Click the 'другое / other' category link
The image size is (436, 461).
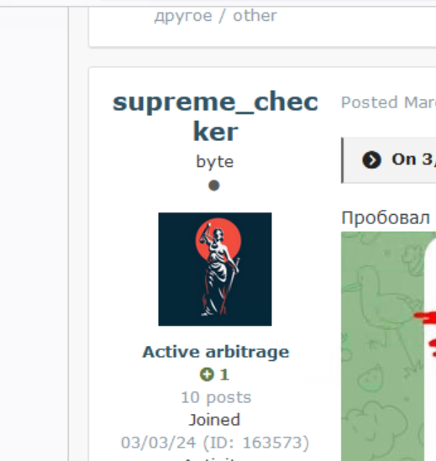click(215, 16)
